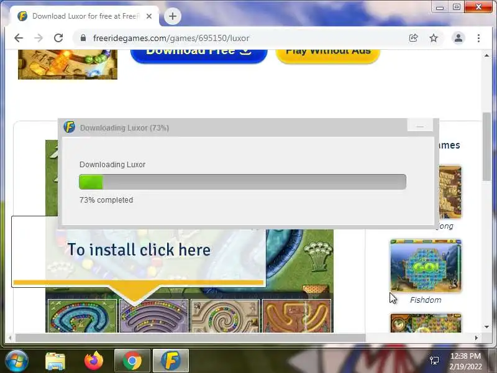The height and width of the screenshot is (373, 497).
Task: Open the Chrome three-dot menu
Action: point(478,38)
